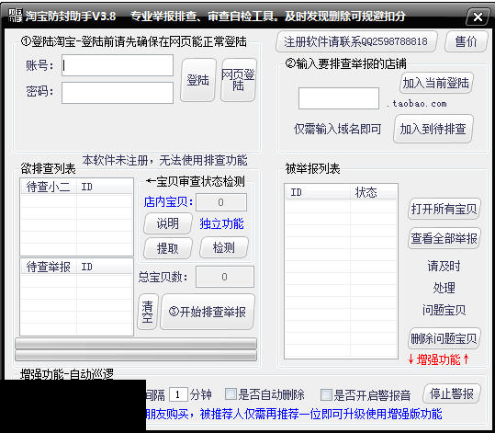Click the 提取 extract button
The width and height of the screenshot is (495, 433).
click(x=168, y=248)
